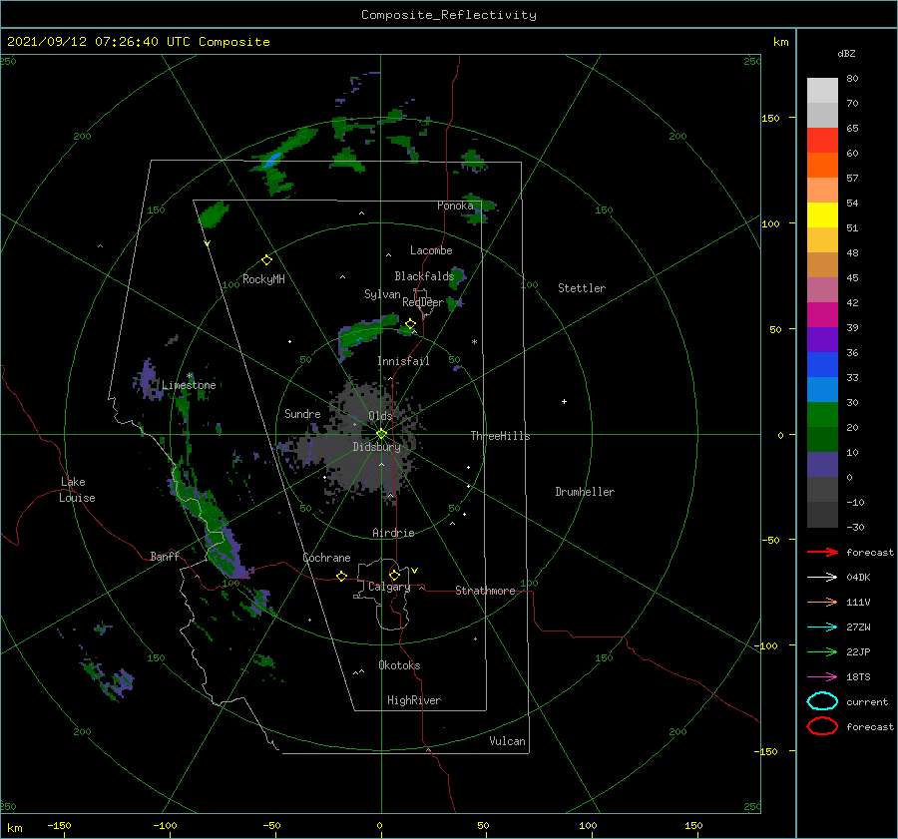Click the Sylvan label
Viewport: 898px width, 839px height.
[x=382, y=294]
